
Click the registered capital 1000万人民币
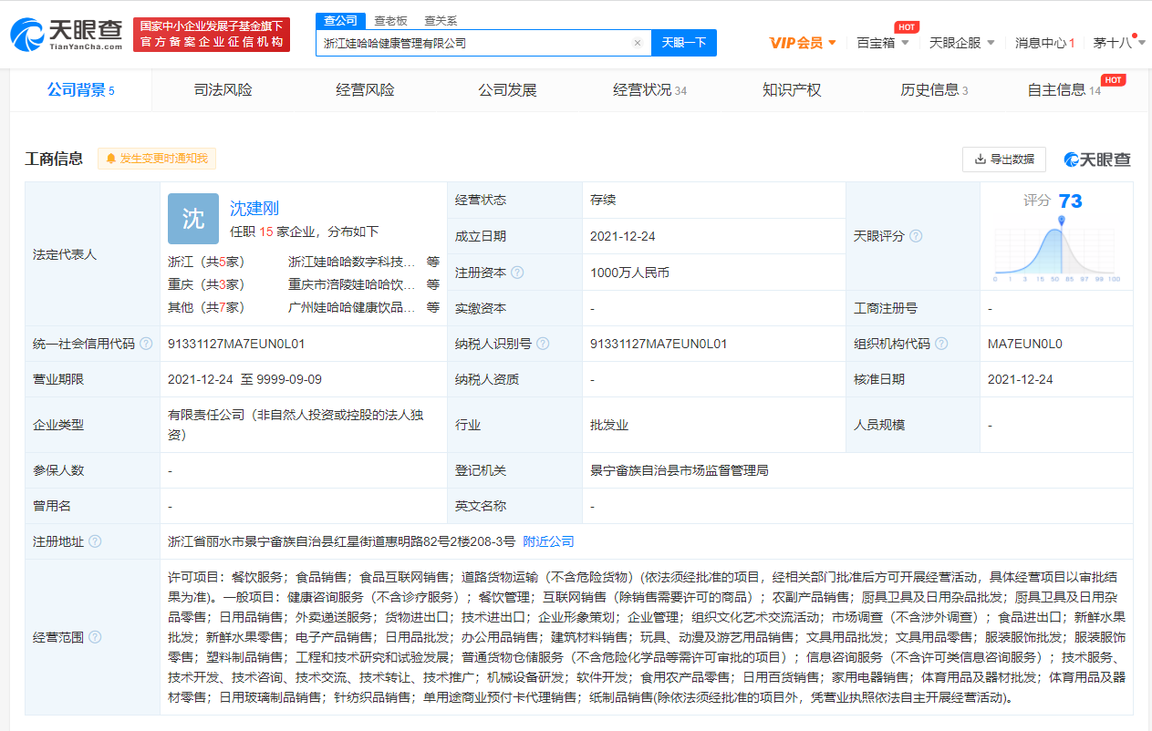click(629, 272)
